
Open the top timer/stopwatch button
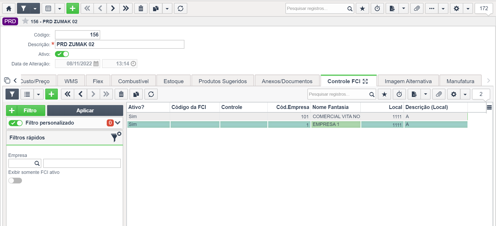pyautogui.click(x=377, y=9)
